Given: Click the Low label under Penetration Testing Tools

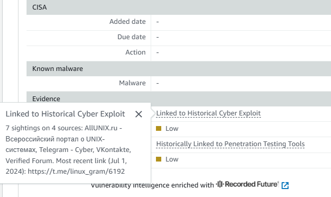Looking at the screenshot, I should click(172, 159).
